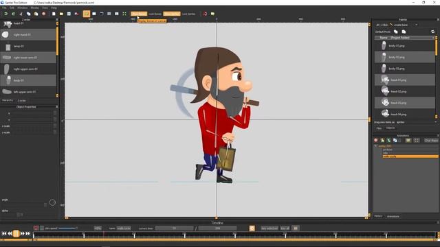Click the button right of key all
440x247 pixels.
(x=296, y=228)
